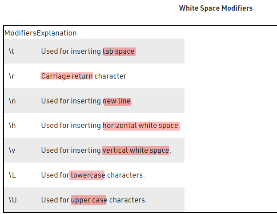Click the "Explanation" column header text
277x214 pixels.
[56, 33]
